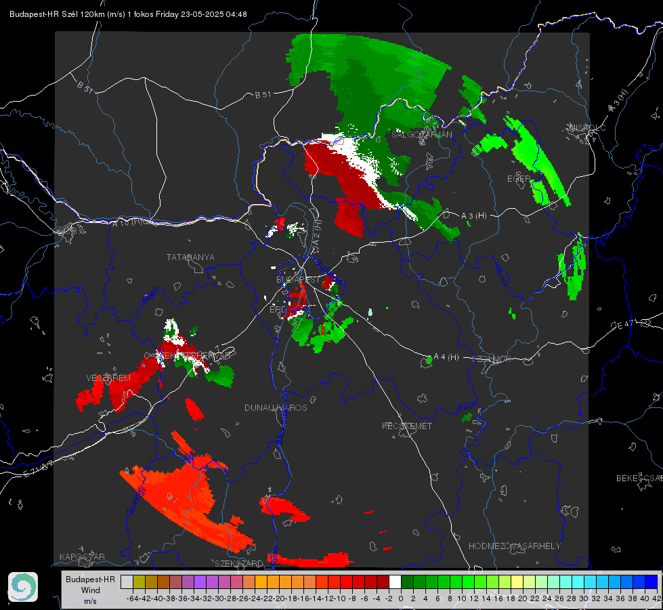This screenshot has height=610, width=663.
Task: Click the radar title text with timestamp
Action: (x=128, y=14)
